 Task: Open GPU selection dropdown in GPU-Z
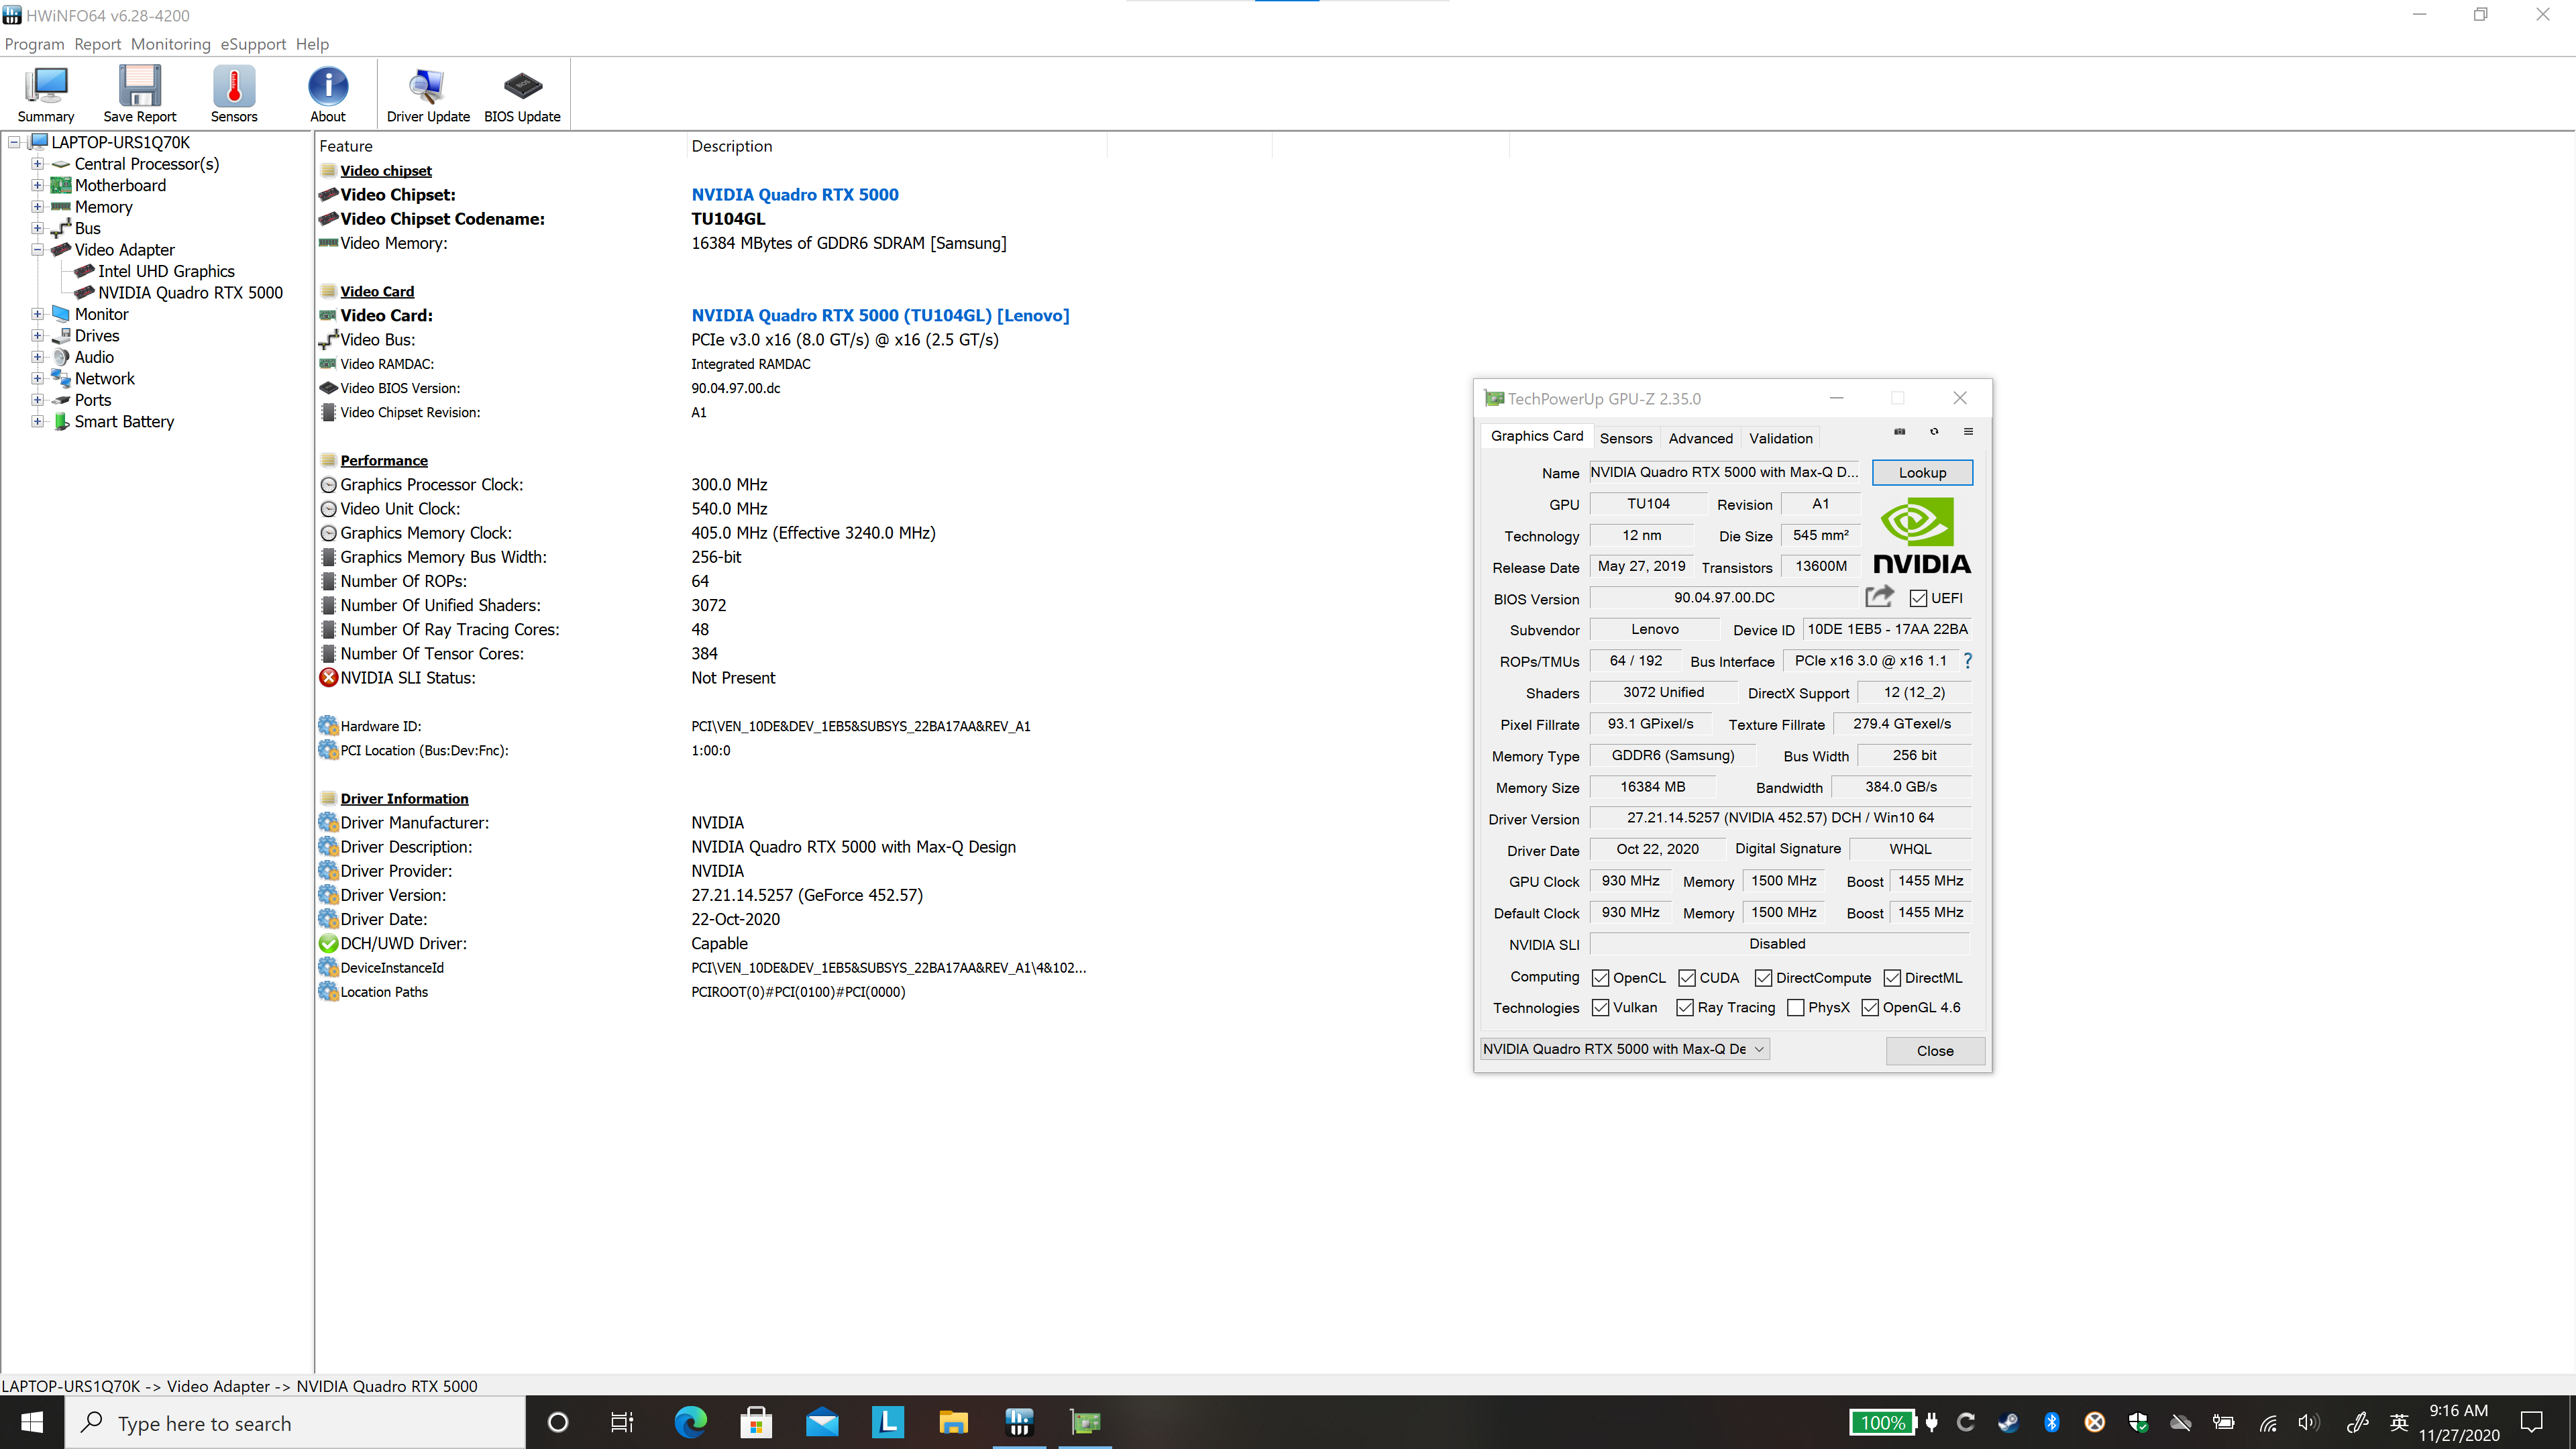click(1625, 1048)
